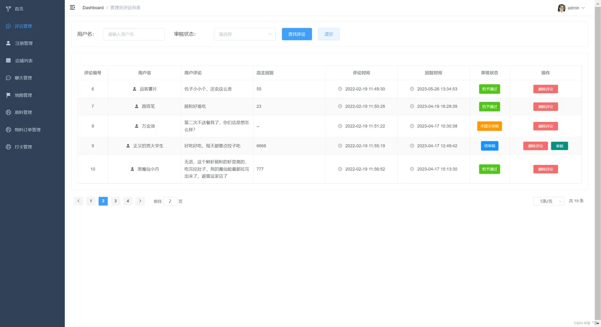Click the 注册管理 user sidebar icon
Screen dimensions: 601x327
click(8, 43)
